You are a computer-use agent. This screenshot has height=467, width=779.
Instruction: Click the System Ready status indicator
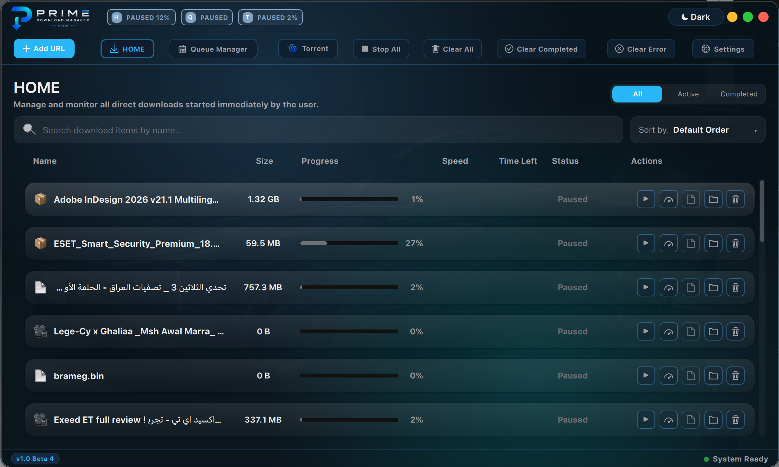736,459
